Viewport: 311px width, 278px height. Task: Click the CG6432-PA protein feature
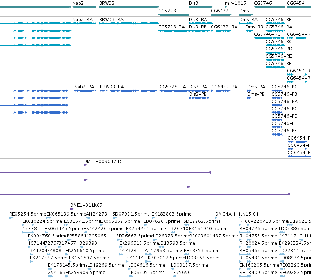point(221,91)
